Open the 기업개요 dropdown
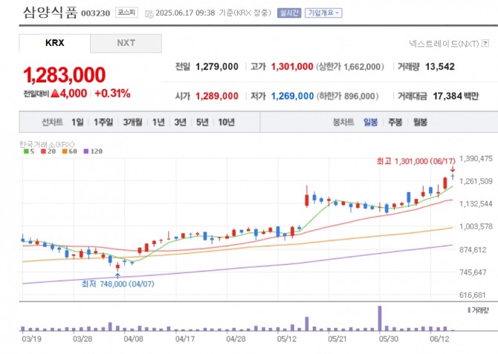The height and width of the screenshot is (354, 498). tap(323, 13)
